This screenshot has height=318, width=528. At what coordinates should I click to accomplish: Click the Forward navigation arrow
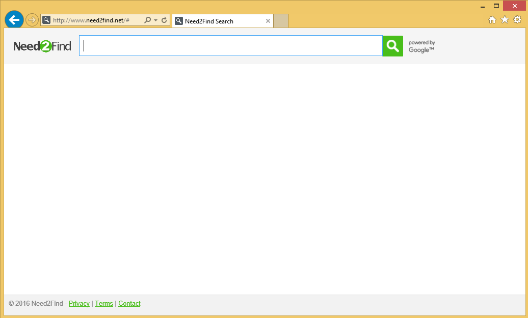coord(32,19)
